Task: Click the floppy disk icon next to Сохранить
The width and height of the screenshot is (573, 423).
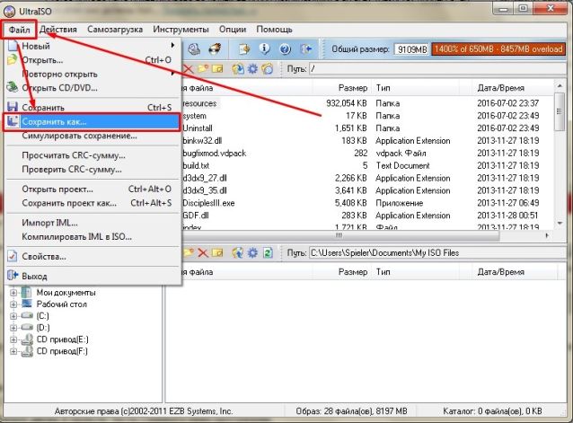Action: point(13,107)
